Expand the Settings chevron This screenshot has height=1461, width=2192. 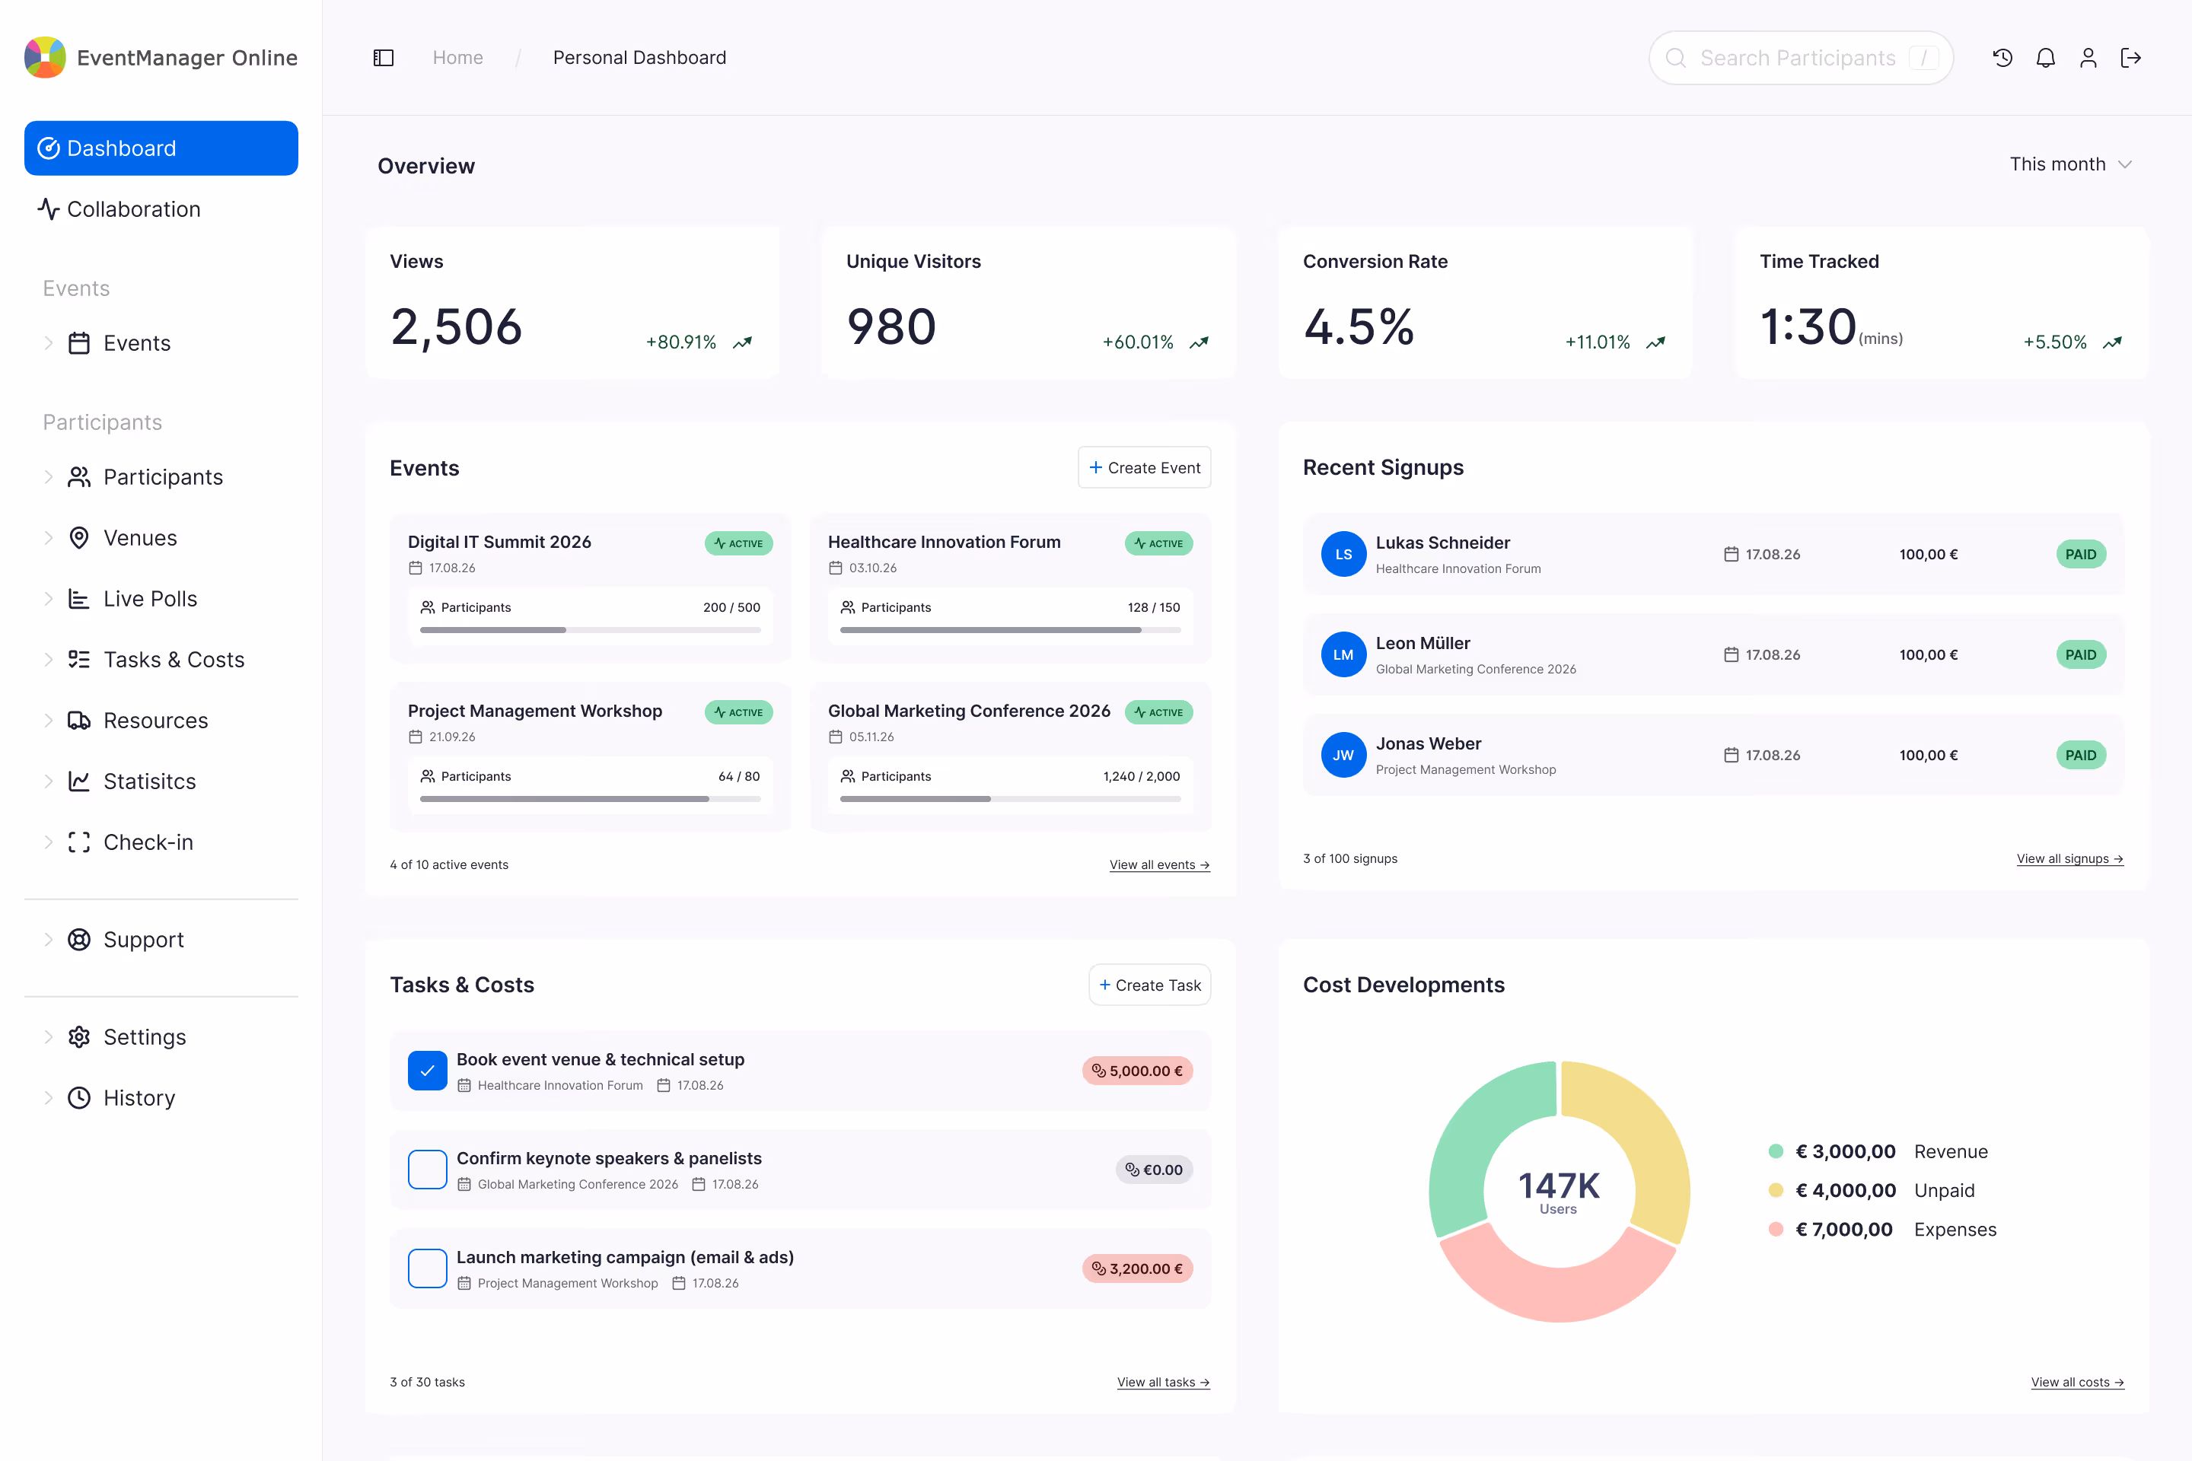pyautogui.click(x=49, y=1037)
